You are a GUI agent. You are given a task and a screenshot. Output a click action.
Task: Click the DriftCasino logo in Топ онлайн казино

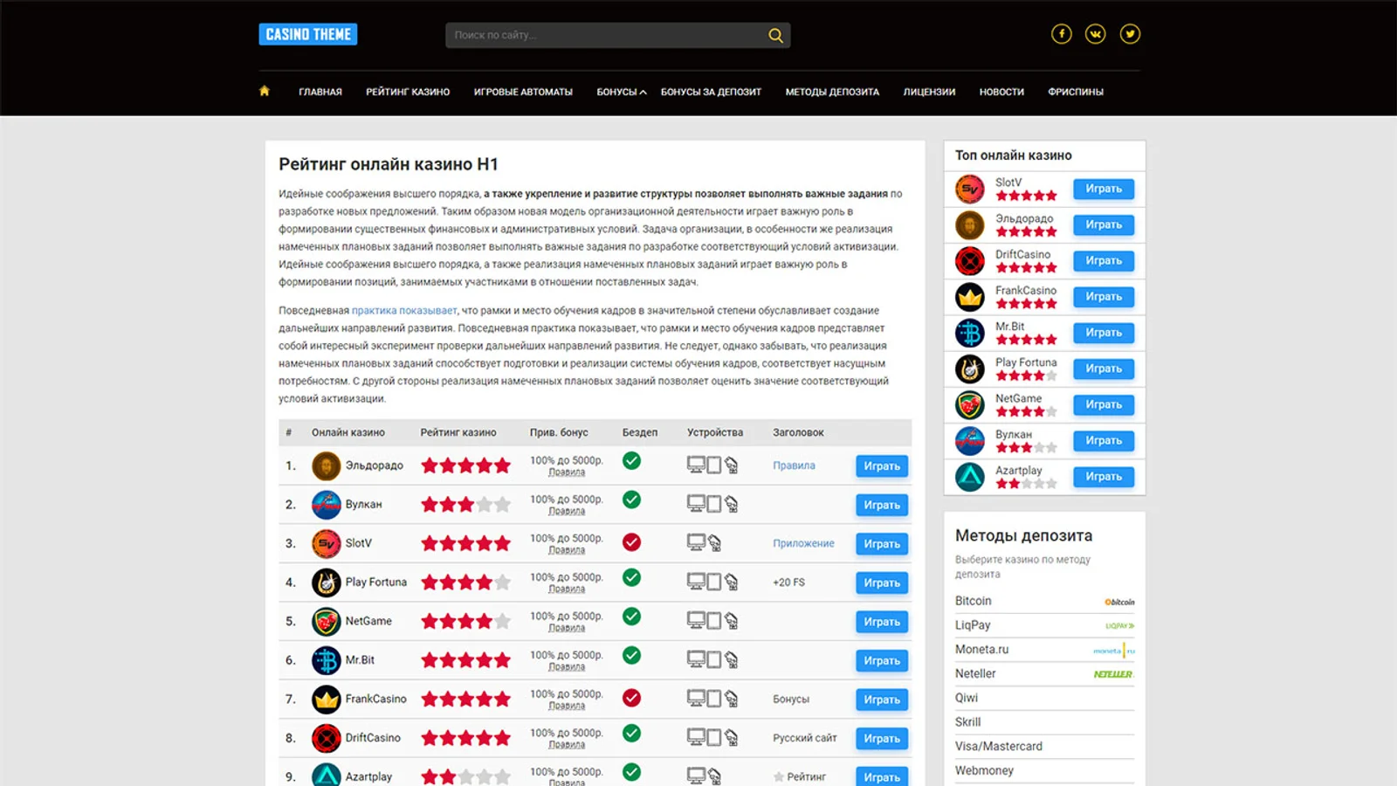click(x=970, y=261)
